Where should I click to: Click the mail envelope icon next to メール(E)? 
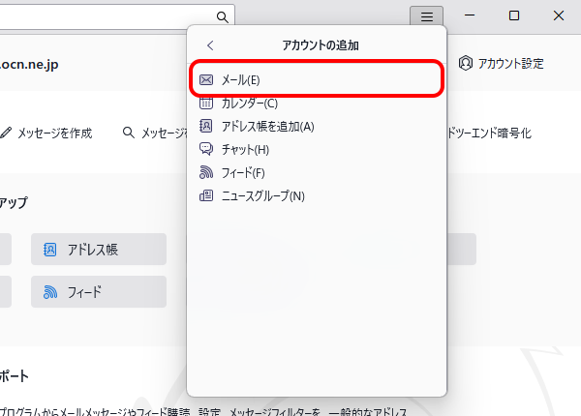(206, 80)
